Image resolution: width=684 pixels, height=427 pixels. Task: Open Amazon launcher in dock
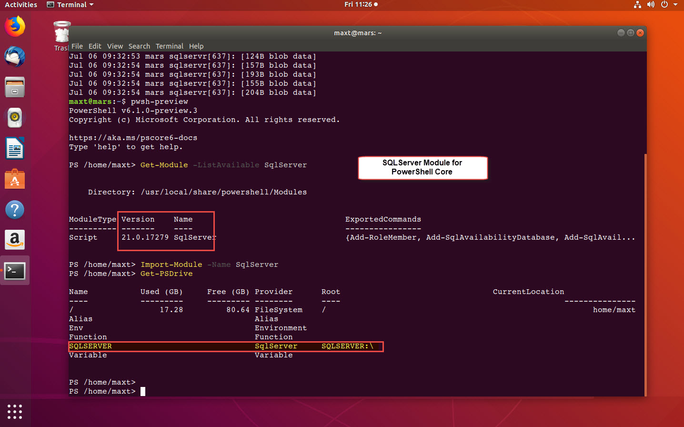(x=15, y=240)
